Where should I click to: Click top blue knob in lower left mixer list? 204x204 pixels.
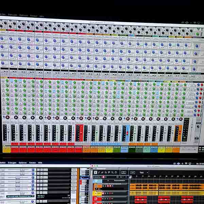coord(33,170)
